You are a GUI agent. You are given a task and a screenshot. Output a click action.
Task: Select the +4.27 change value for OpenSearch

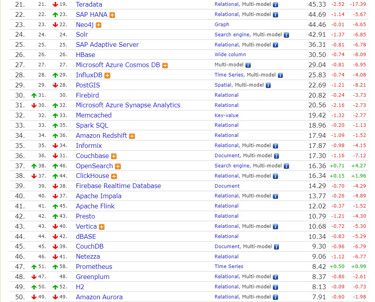(x=359, y=165)
